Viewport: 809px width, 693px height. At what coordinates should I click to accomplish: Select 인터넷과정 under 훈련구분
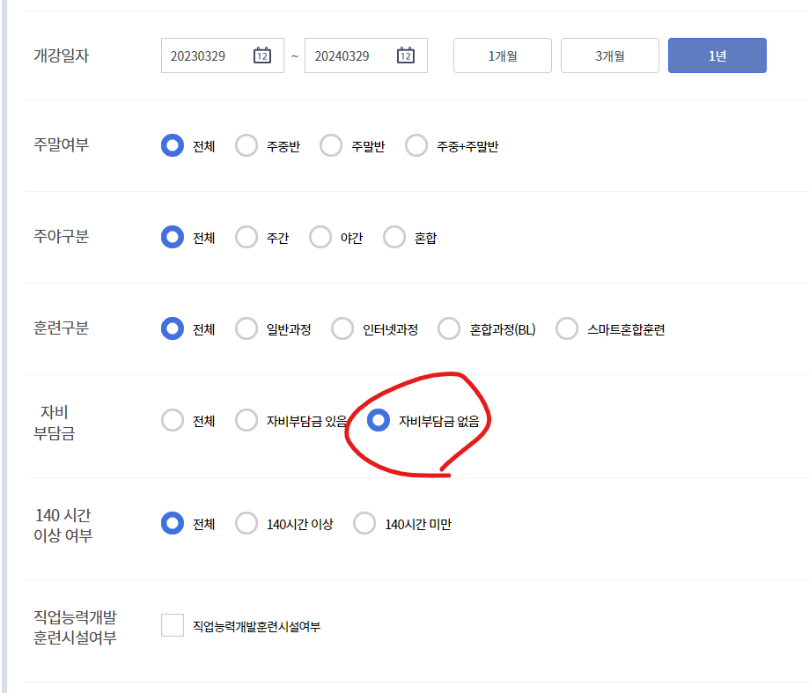342,328
